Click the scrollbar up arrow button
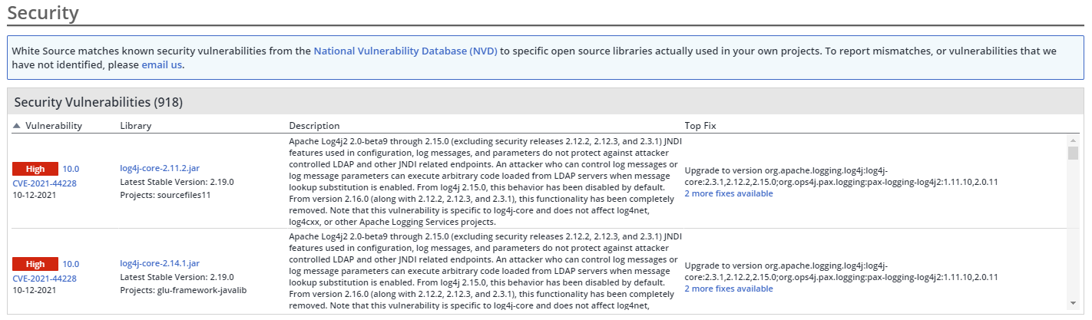The height and width of the screenshot is (320, 1092). 1073,140
